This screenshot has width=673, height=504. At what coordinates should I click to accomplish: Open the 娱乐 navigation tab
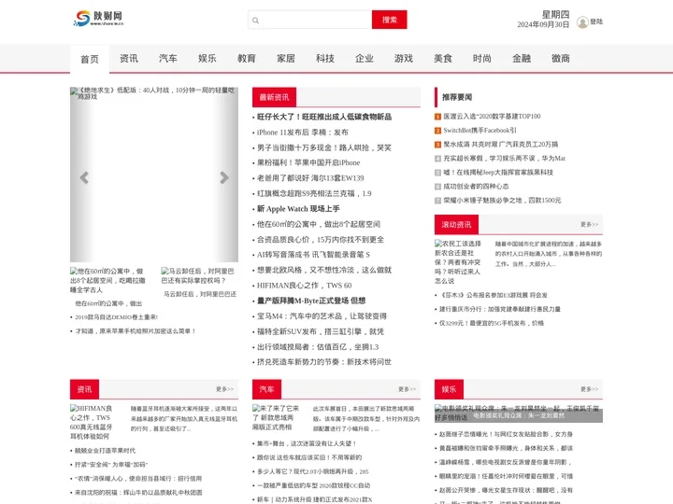(208, 58)
